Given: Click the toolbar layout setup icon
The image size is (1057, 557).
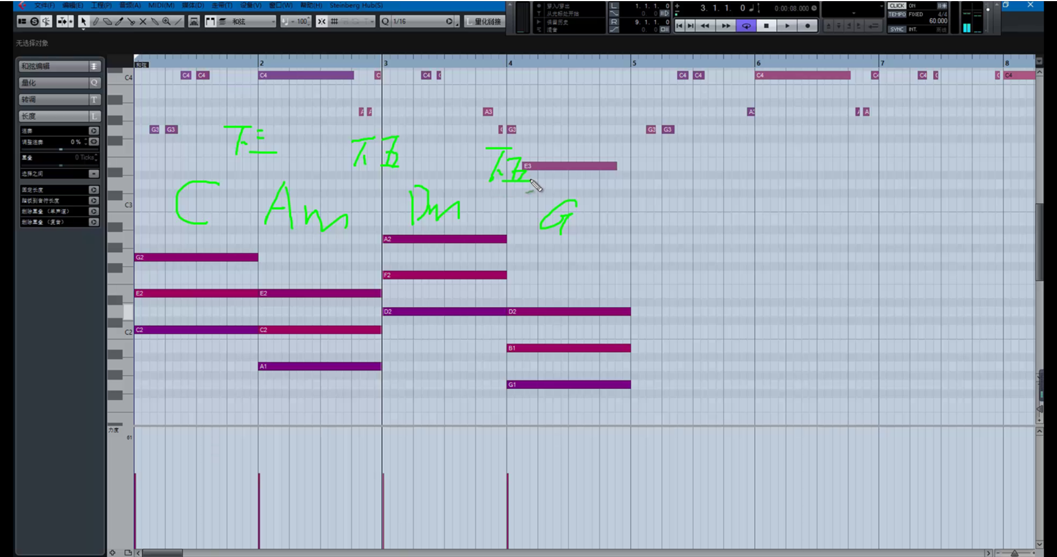Looking at the screenshot, I should pos(22,21).
